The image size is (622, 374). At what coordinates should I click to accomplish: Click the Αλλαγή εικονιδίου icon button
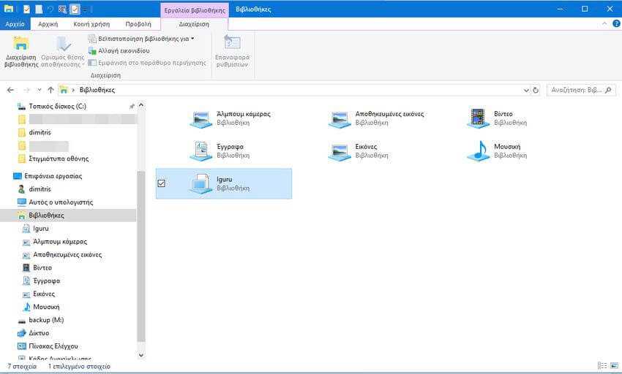[x=92, y=50]
